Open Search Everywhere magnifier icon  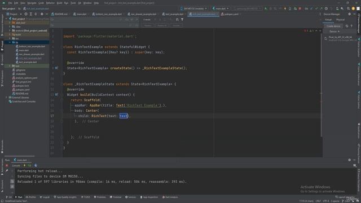tap(348, 8)
